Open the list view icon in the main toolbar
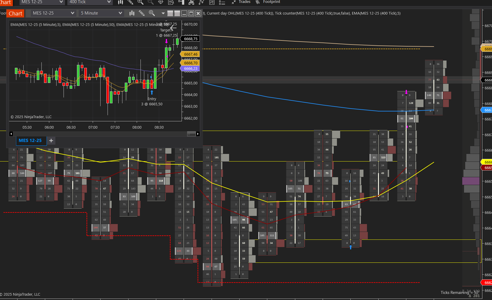The width and height of the screenshot is (492, 300). [x=222, y=2]
